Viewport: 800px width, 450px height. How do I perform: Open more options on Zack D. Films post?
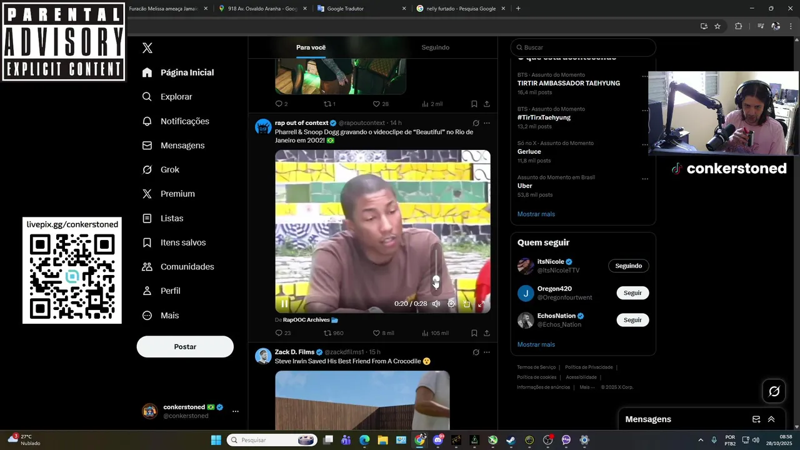click(487, 352)
